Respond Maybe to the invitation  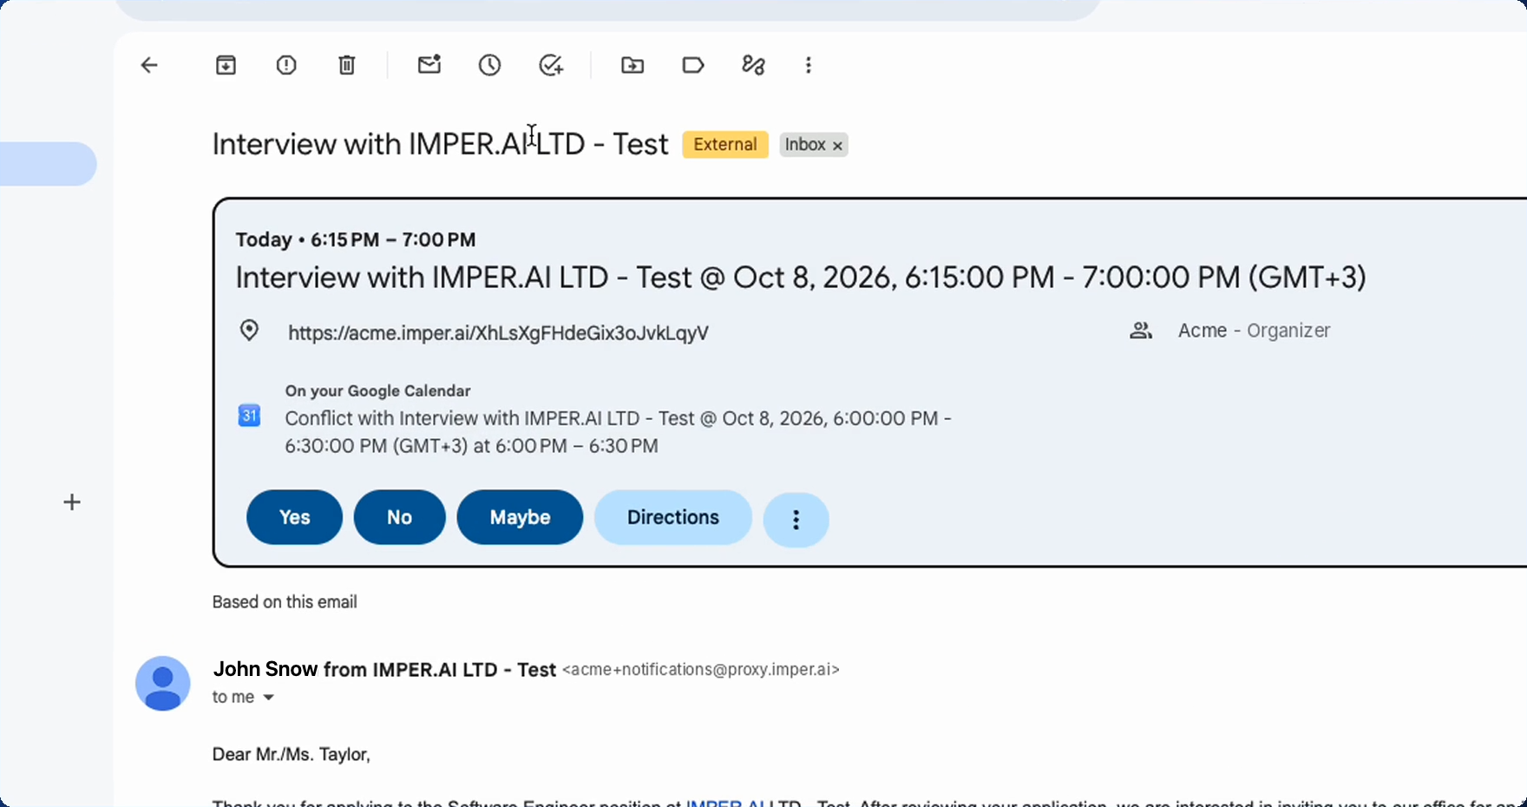point(521,517)
